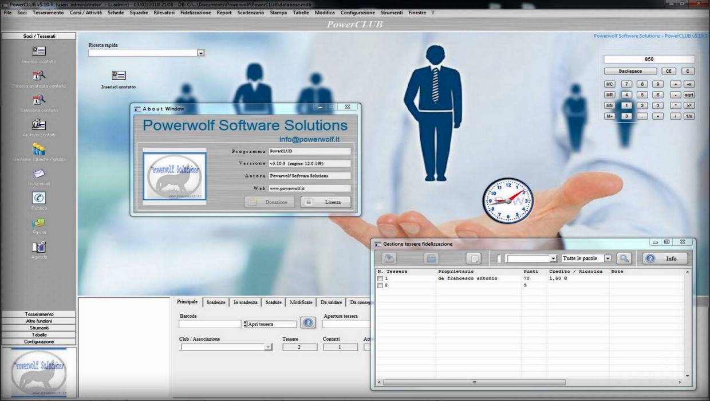Check the checkbox for tessera 1
This screenshot has width=710, height=401.
[x=380, y=278]
